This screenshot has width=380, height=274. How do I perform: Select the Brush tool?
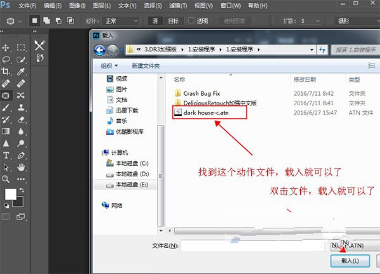[6, 107]
